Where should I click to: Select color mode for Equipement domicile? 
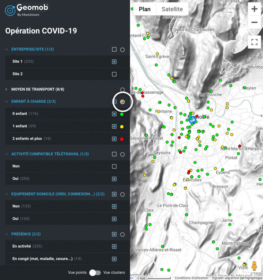[122, 194]
